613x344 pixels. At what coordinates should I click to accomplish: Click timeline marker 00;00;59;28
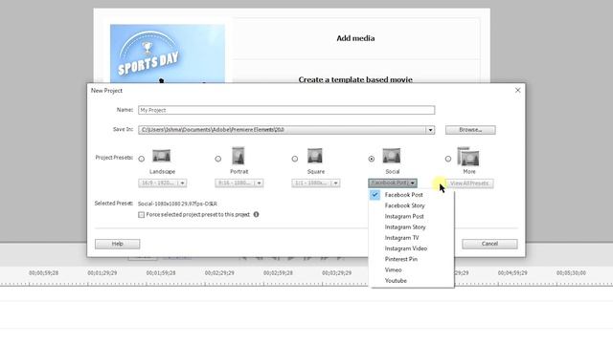pyautogui.click(x=43, y=273)
